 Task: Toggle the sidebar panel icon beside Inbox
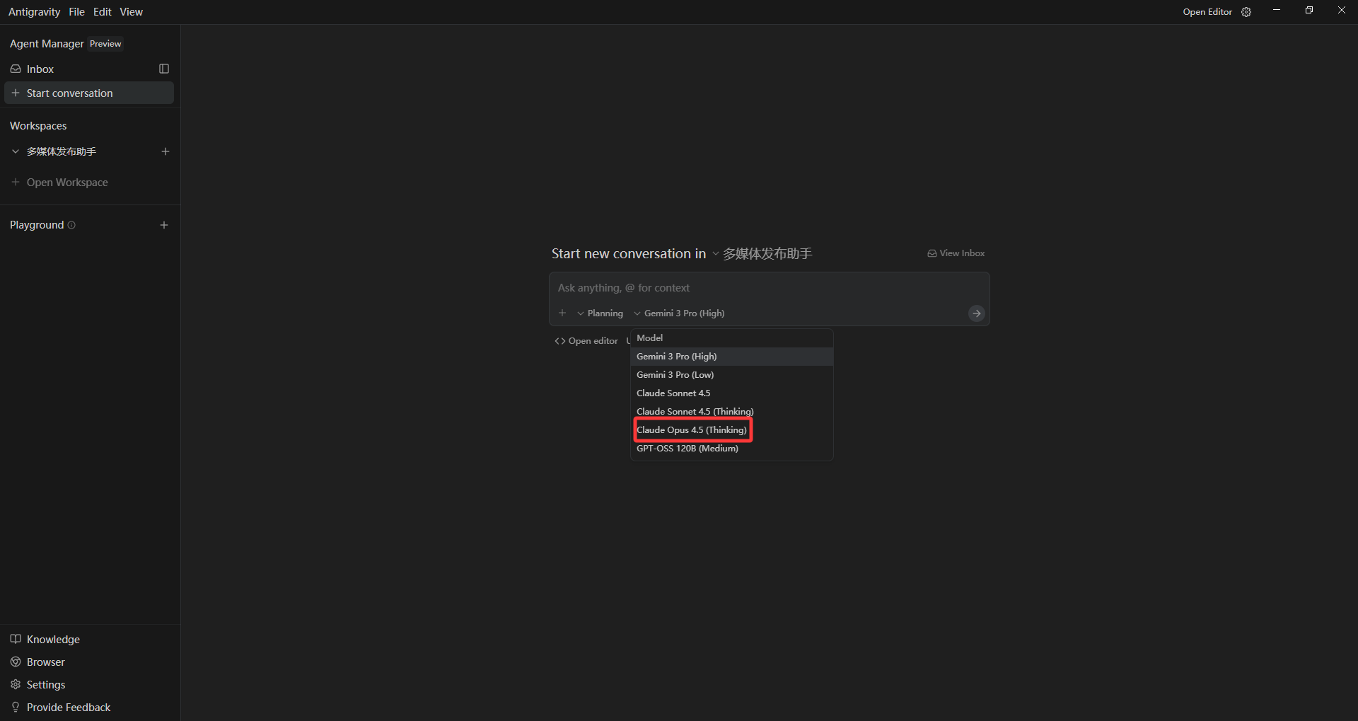pos(164,69)
